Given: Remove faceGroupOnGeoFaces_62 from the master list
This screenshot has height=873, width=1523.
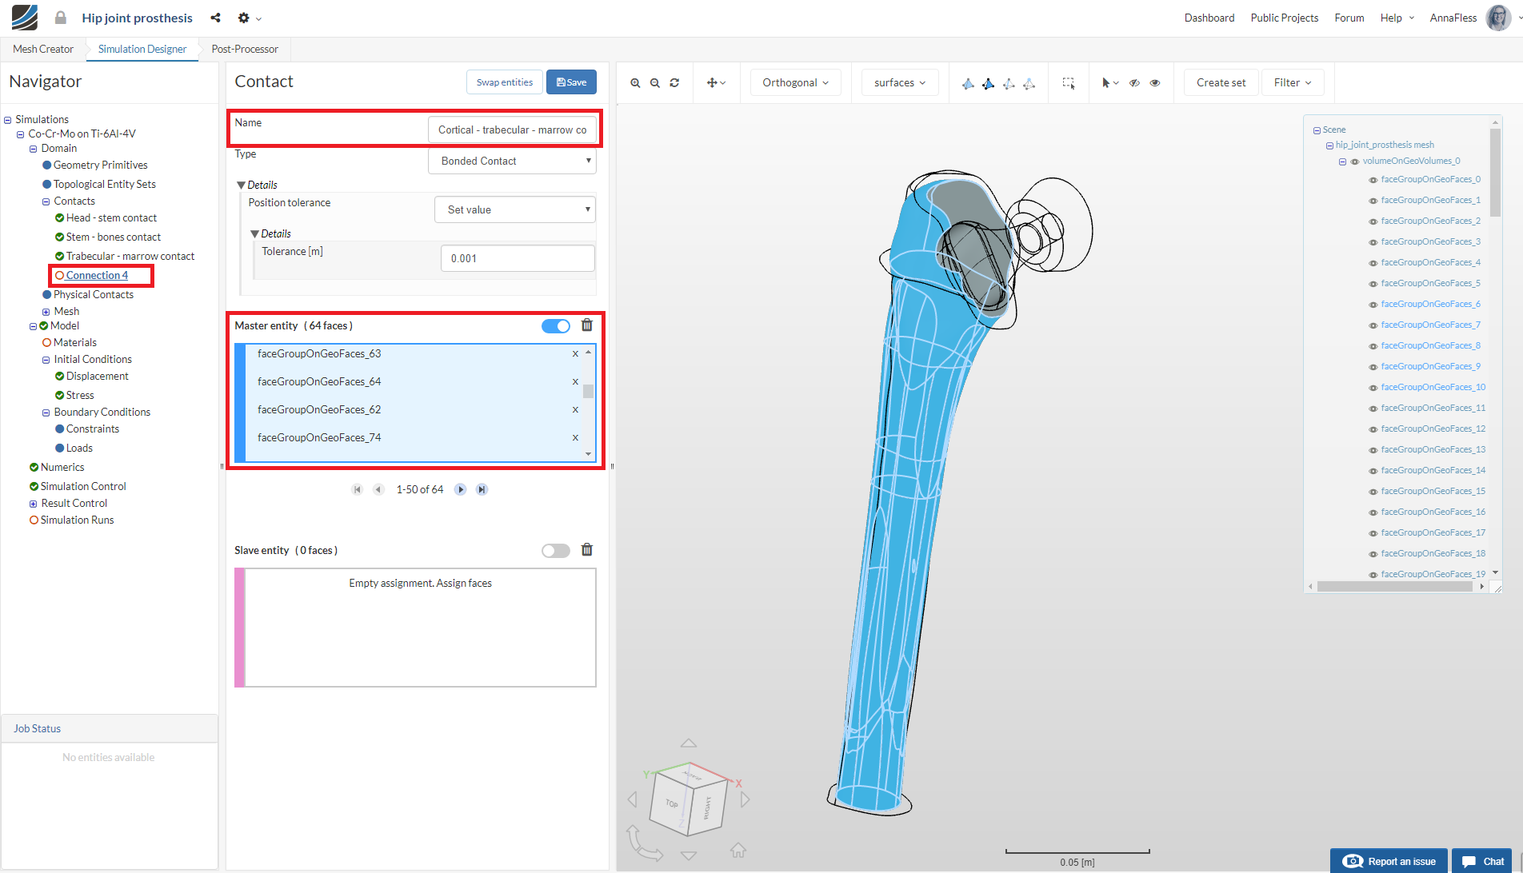Looking at the screenshot, I should 575,409.
